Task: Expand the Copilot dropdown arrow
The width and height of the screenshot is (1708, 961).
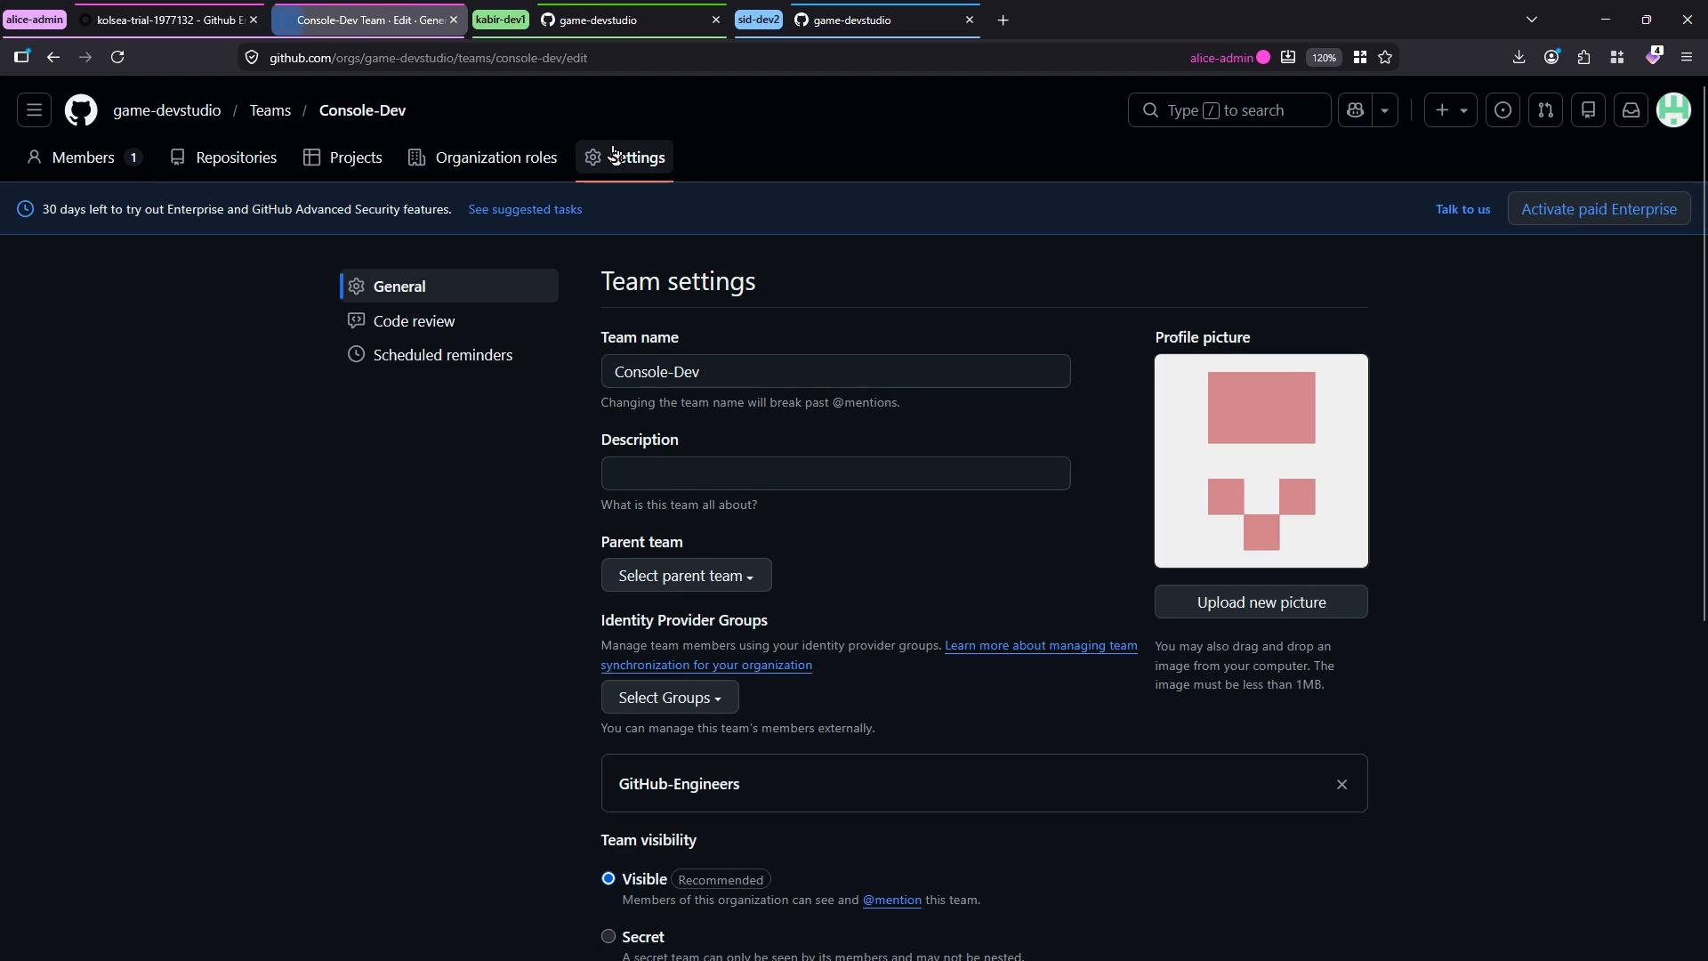Action: [x=1385, y=110]
